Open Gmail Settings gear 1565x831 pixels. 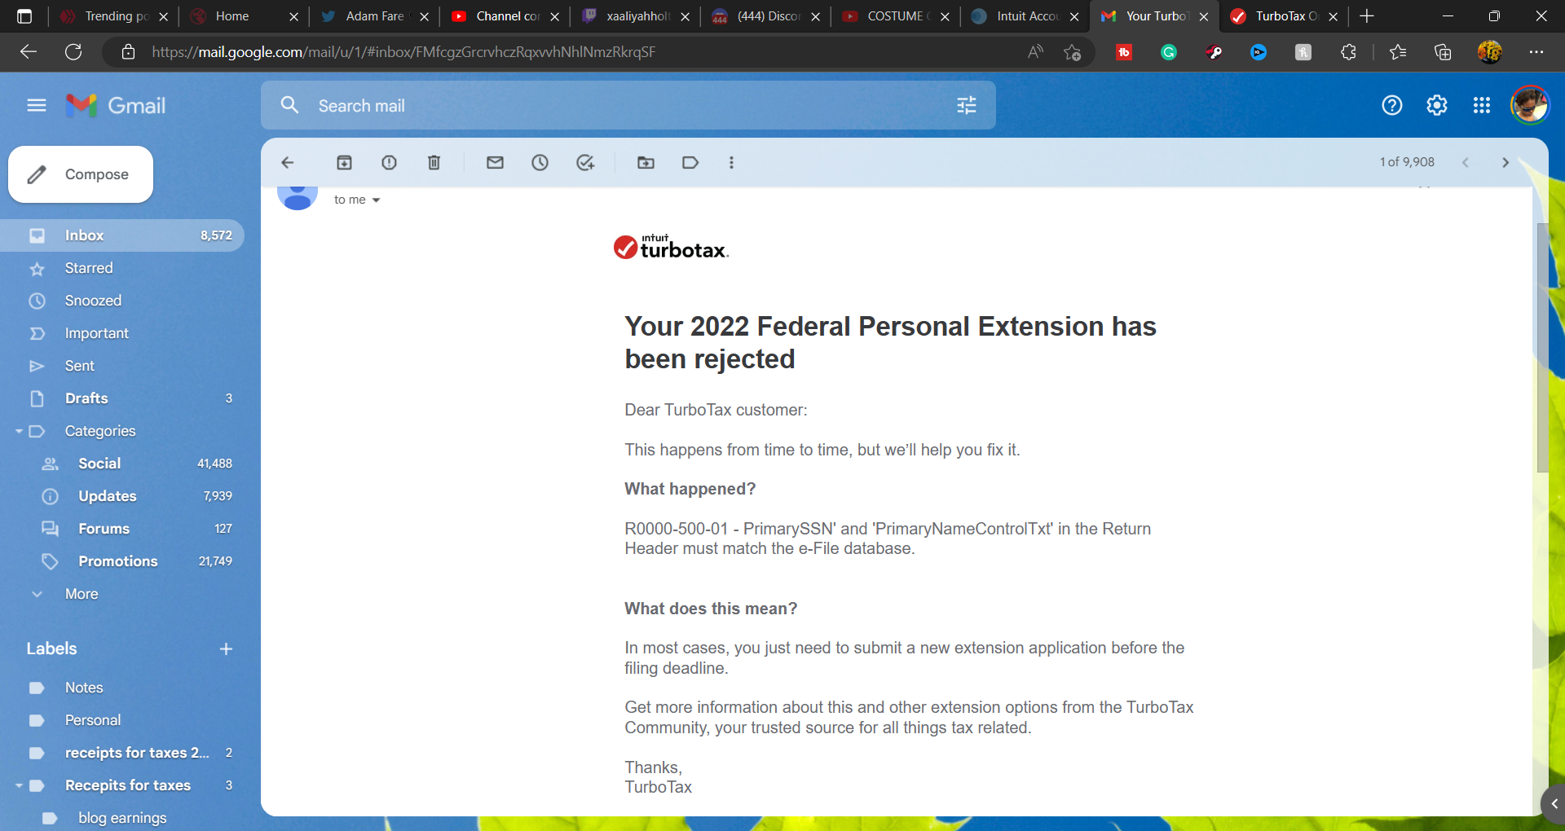[x=1437, y=105]
